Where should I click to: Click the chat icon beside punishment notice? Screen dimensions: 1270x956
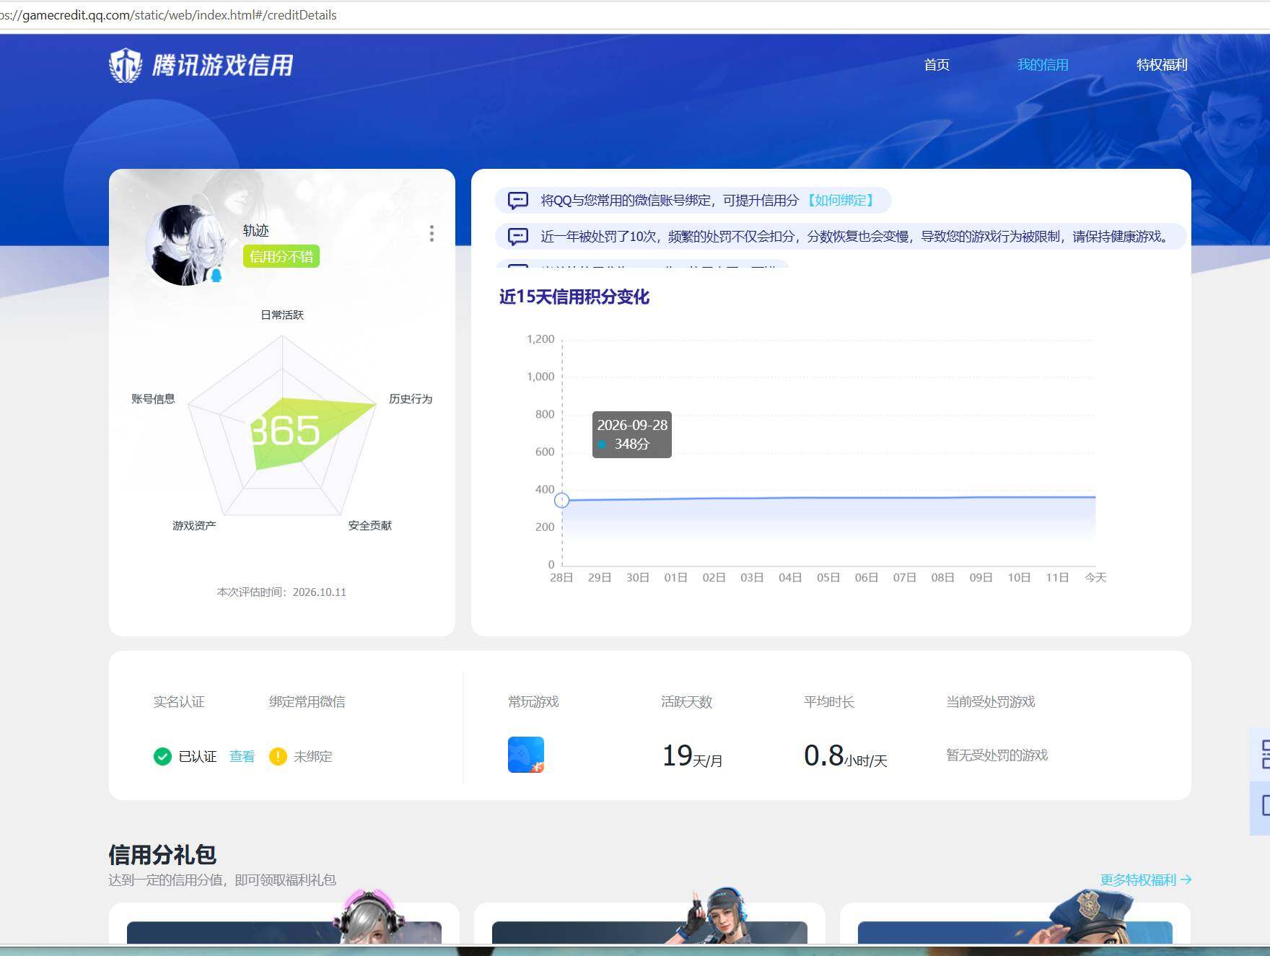click(x=518, y=237)
